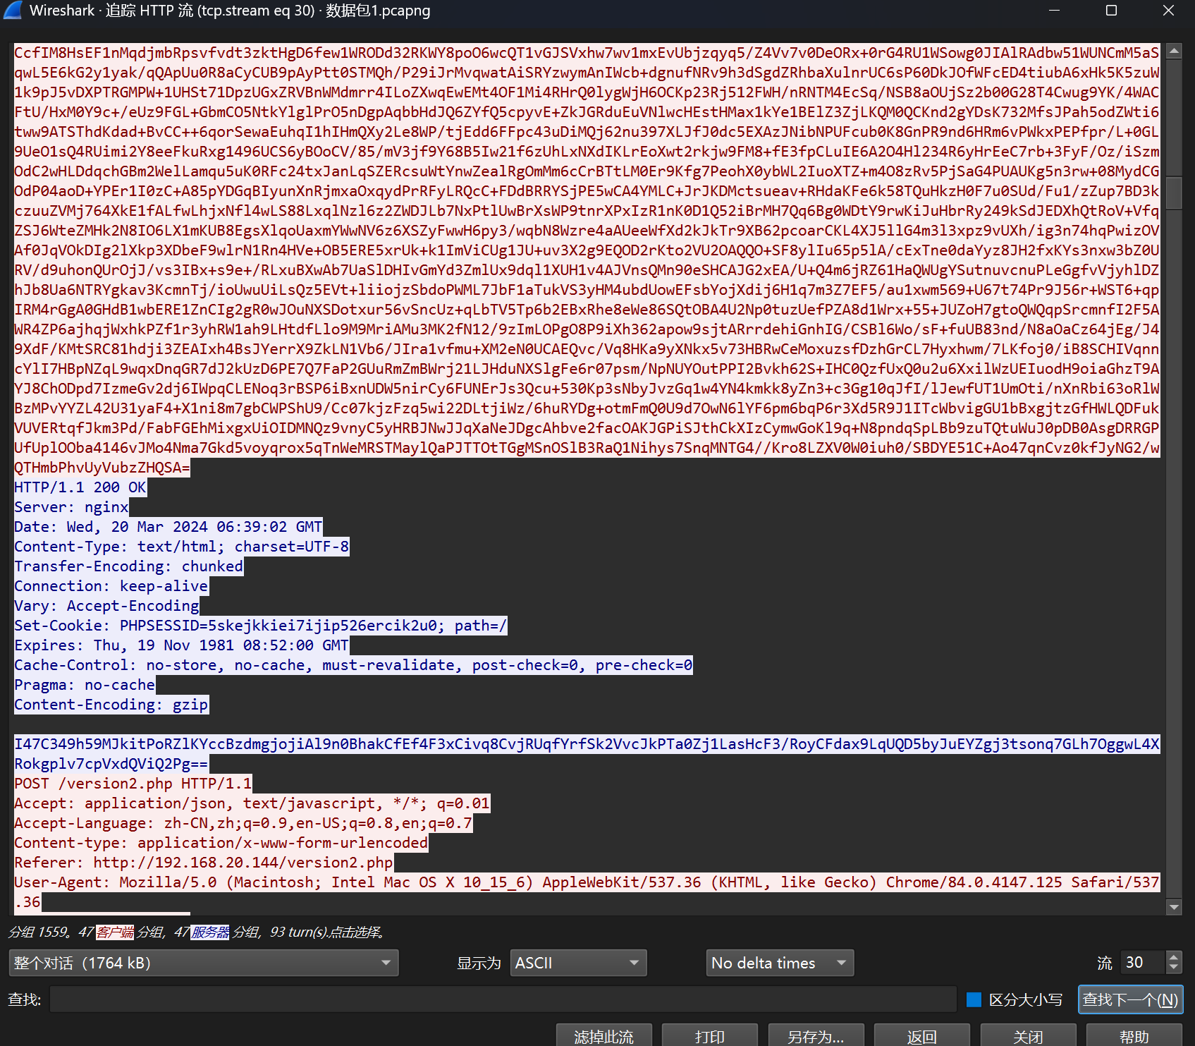The image size is (1195, 1046).
Task: Click the Cache-Control: no-store line
Action: [x=353, y=665]
